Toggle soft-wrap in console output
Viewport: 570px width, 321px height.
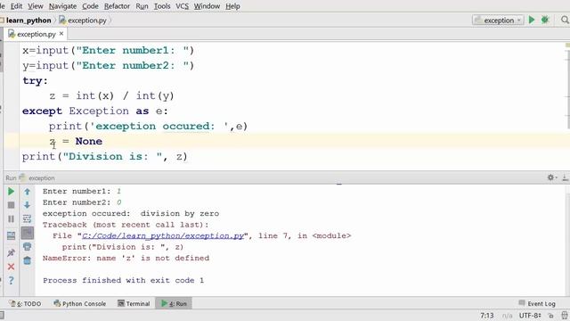28,218
